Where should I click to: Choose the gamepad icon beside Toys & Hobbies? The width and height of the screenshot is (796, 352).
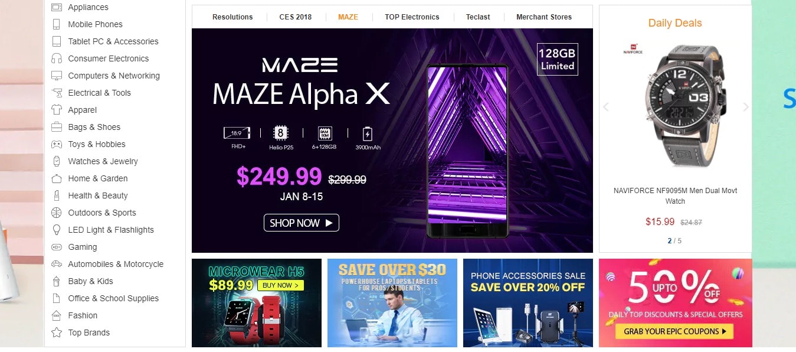point(57,144)
